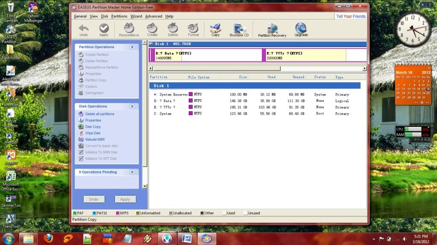Click the Disk 1 465.76GB header bar

258,43
